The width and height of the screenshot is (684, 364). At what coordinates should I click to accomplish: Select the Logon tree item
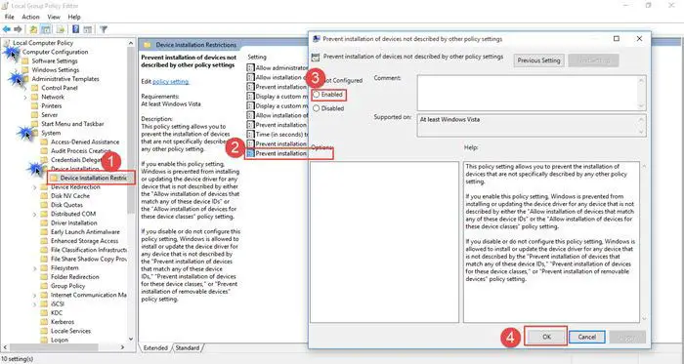(60, 340)
